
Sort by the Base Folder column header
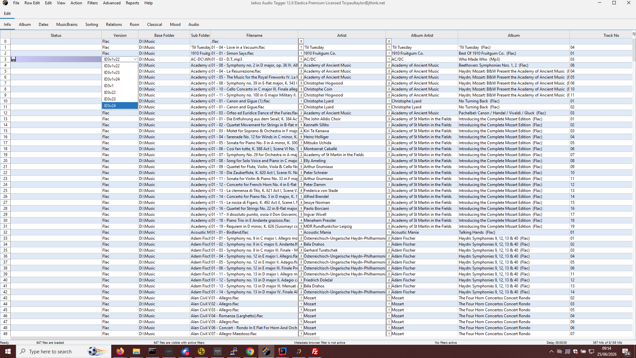tap(164, 35)
